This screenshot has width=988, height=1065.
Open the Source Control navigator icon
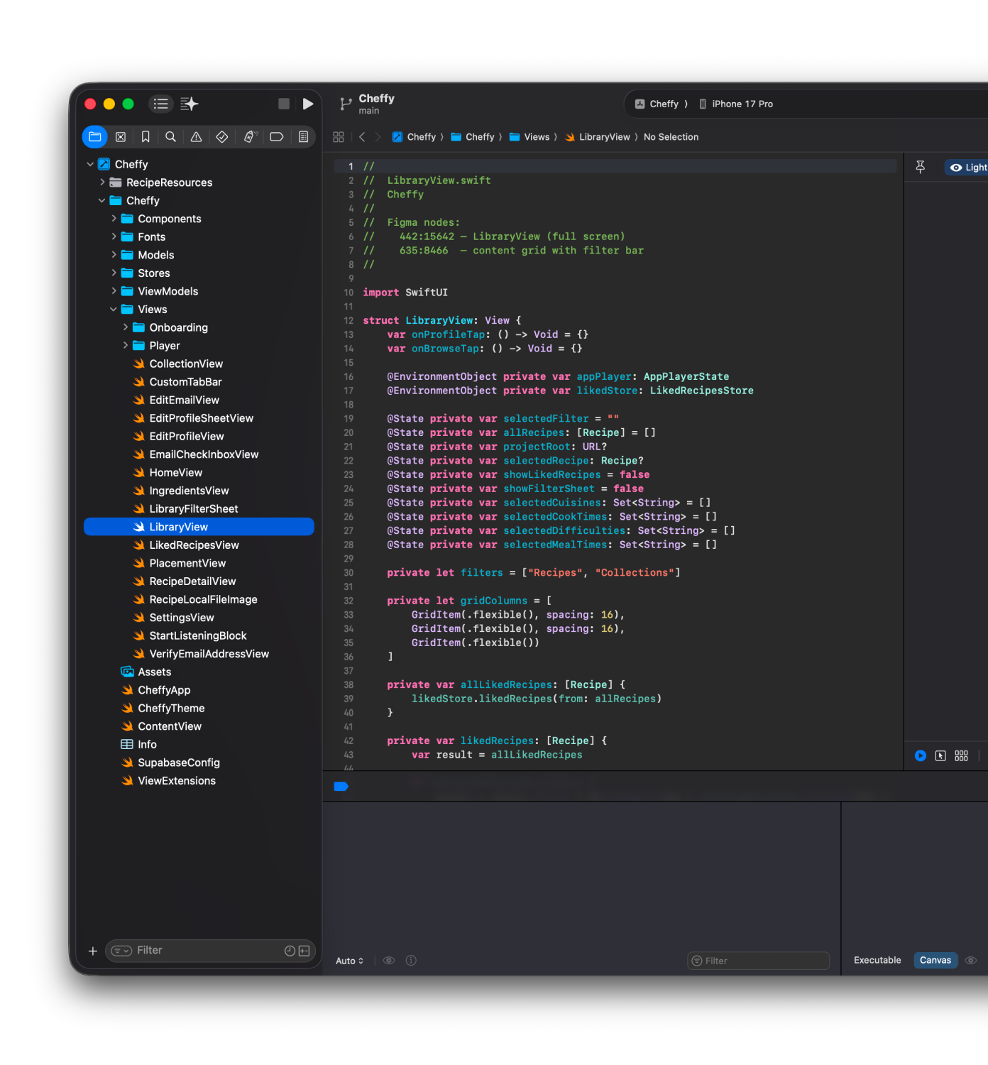[121, 137]
